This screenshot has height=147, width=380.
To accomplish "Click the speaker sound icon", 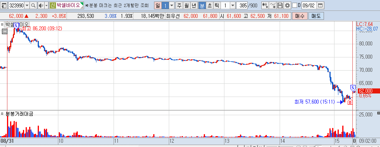I will [x=41, y=5].
